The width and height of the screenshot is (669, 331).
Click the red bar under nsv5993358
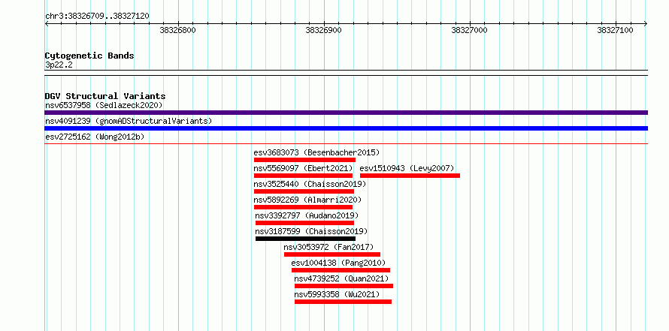click(343, 302)
